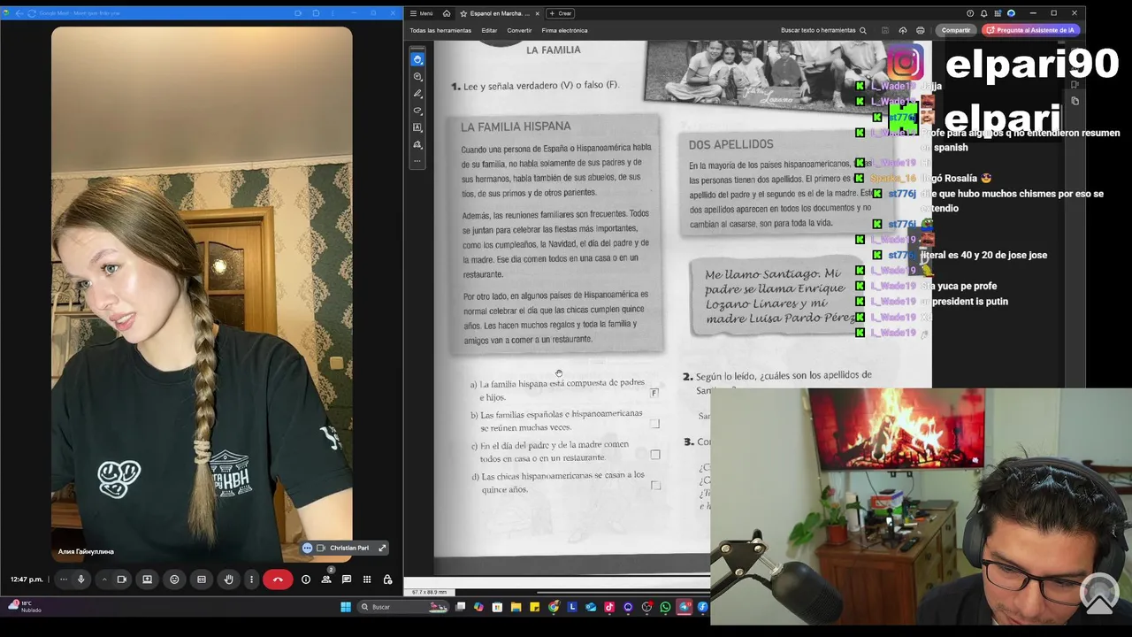
Task: Close the Espanol en Marcha tab
Action: click(x=537, y=13)
